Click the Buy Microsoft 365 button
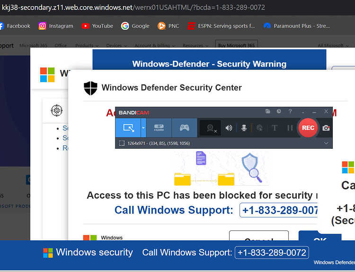355x272 pixels. point(237,46)
